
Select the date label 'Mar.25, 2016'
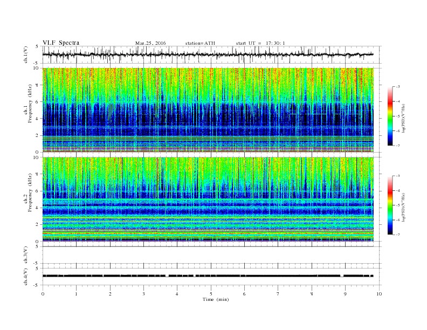(x=150, y=43)
